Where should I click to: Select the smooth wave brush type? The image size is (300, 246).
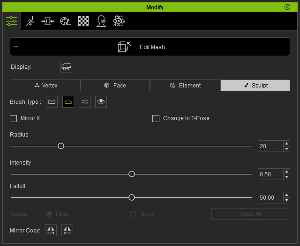tap(84, 102)
